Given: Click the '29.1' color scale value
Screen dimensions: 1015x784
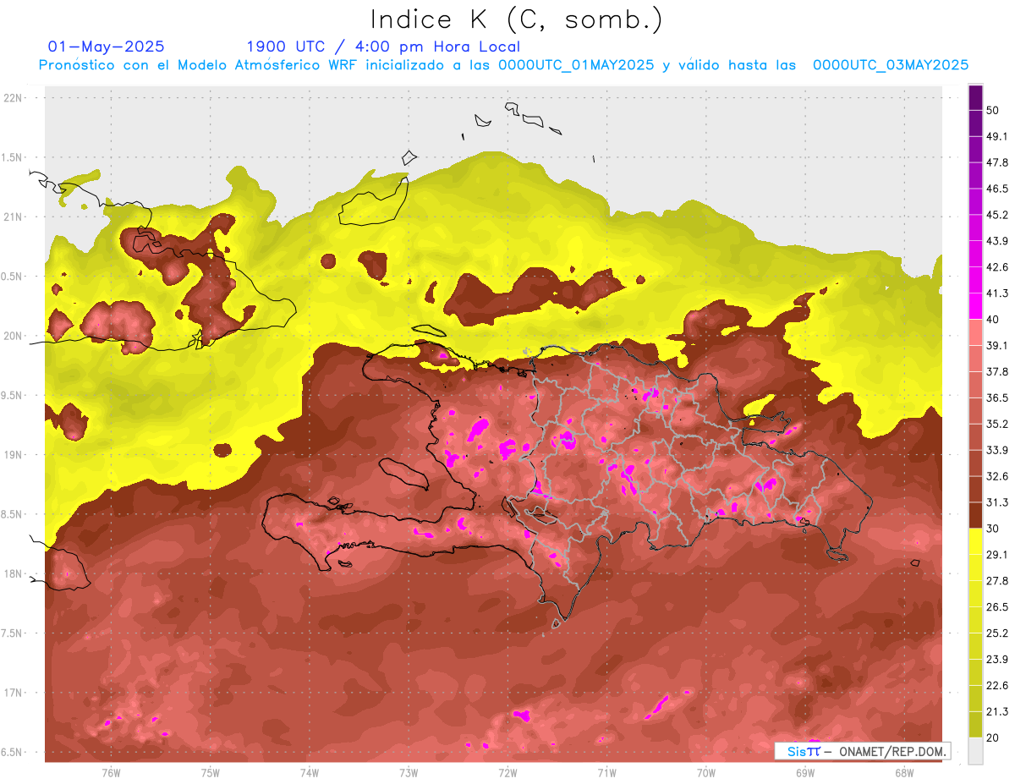Looking at the screenshot, I should click(x=996, y=555).
